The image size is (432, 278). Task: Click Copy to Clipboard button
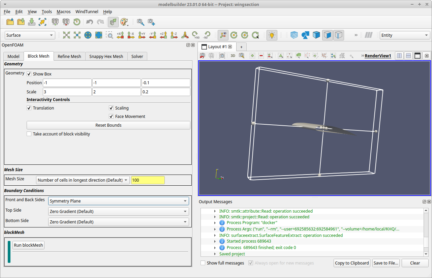pyautogui.click(x=352, y=263)
